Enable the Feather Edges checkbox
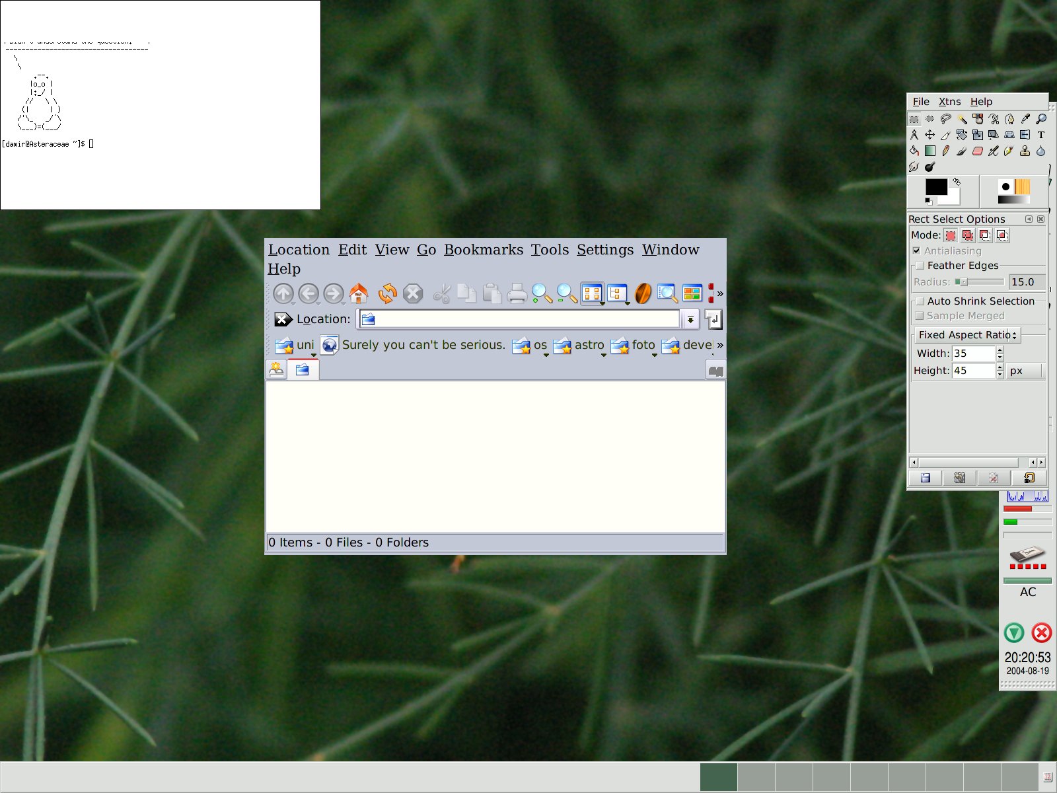Image resolution: width=1057 pixels, height=793 pixels. tap(920, 266)
